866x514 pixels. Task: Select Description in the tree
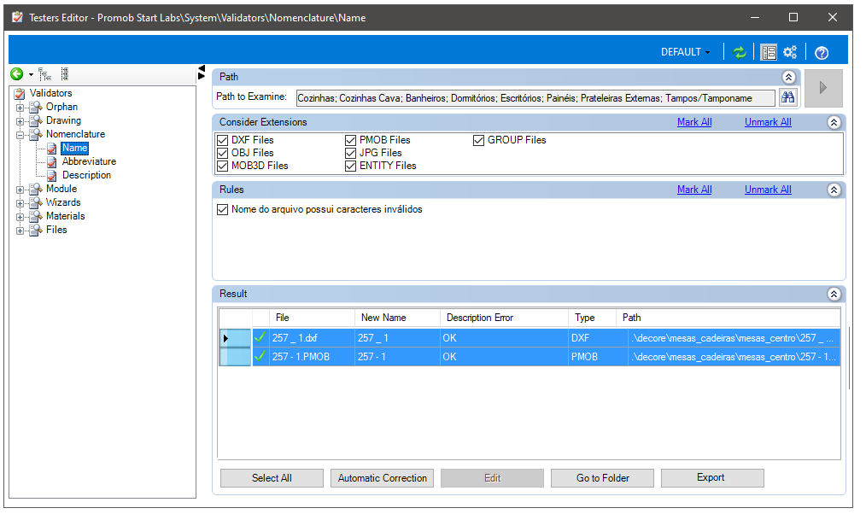(x=87, y=175)
